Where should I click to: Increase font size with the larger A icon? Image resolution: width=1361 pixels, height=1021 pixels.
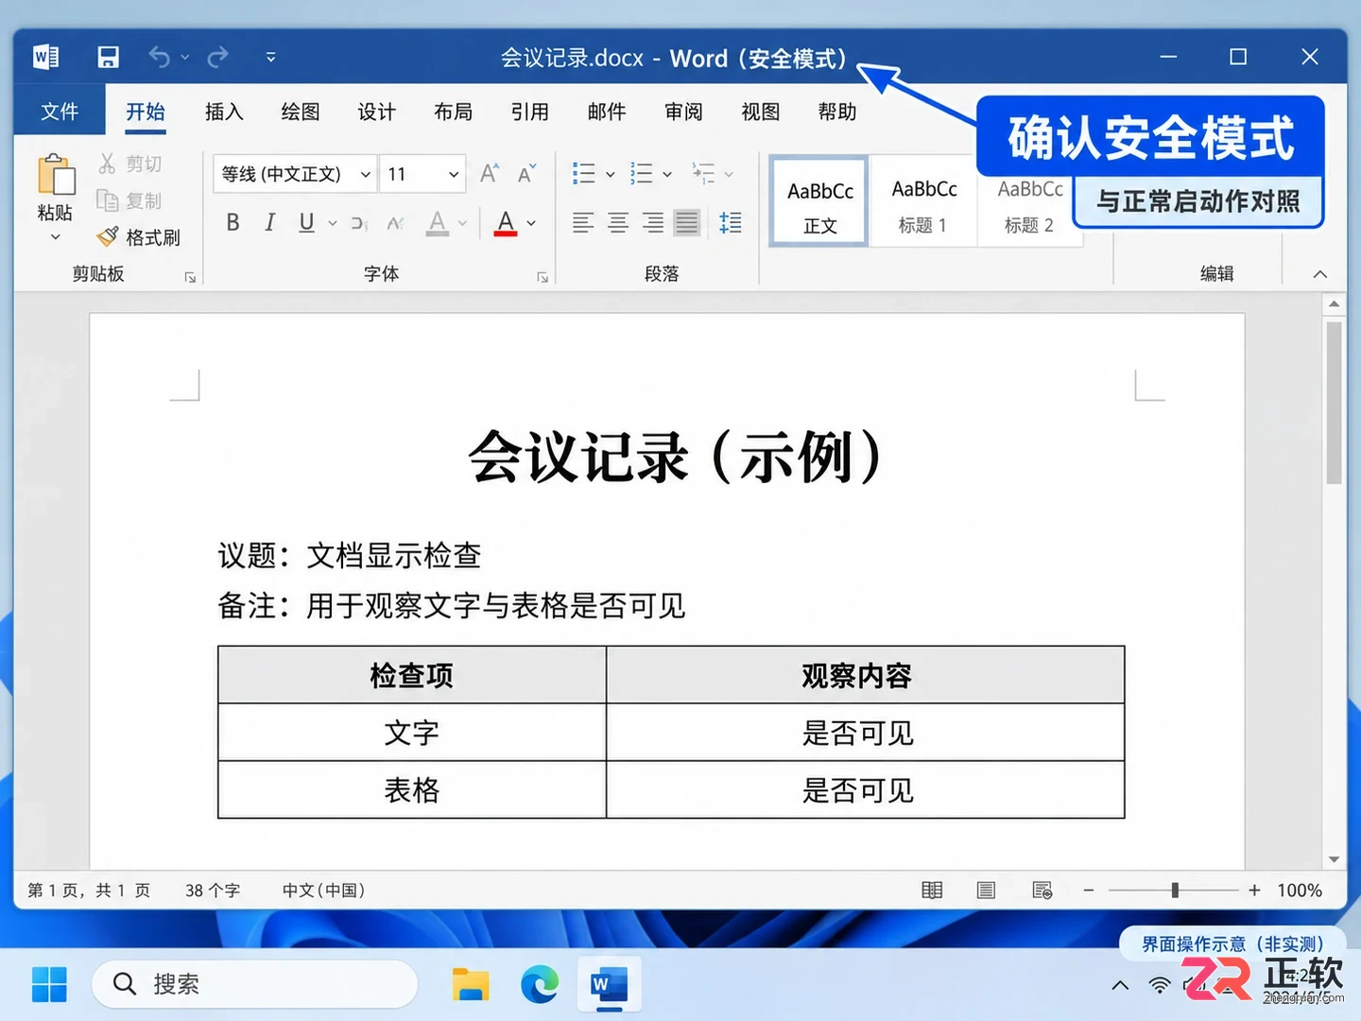click(x=489, y=173)
